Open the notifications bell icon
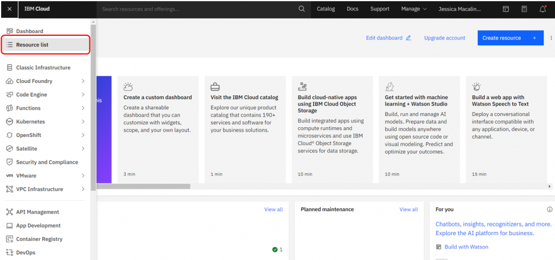Image resolution: width=555 pixels, height=260 pixels. (543, 9)
